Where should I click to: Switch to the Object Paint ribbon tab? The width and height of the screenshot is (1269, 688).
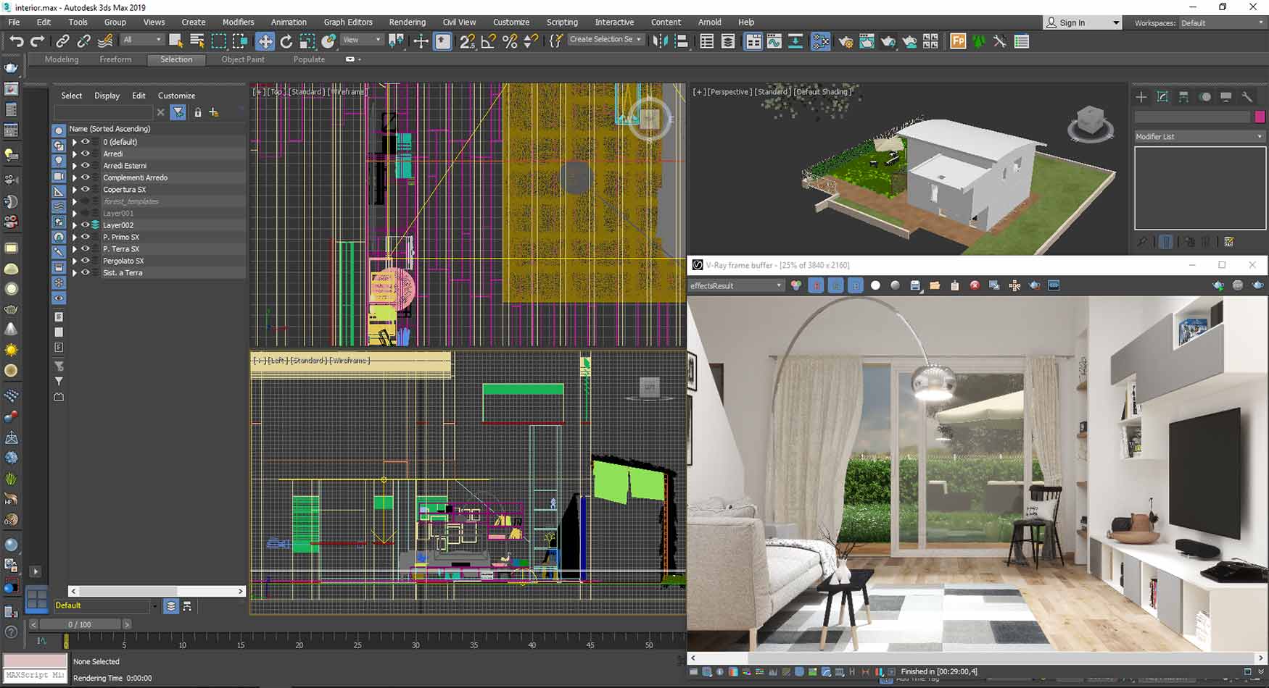click(243, 59)
